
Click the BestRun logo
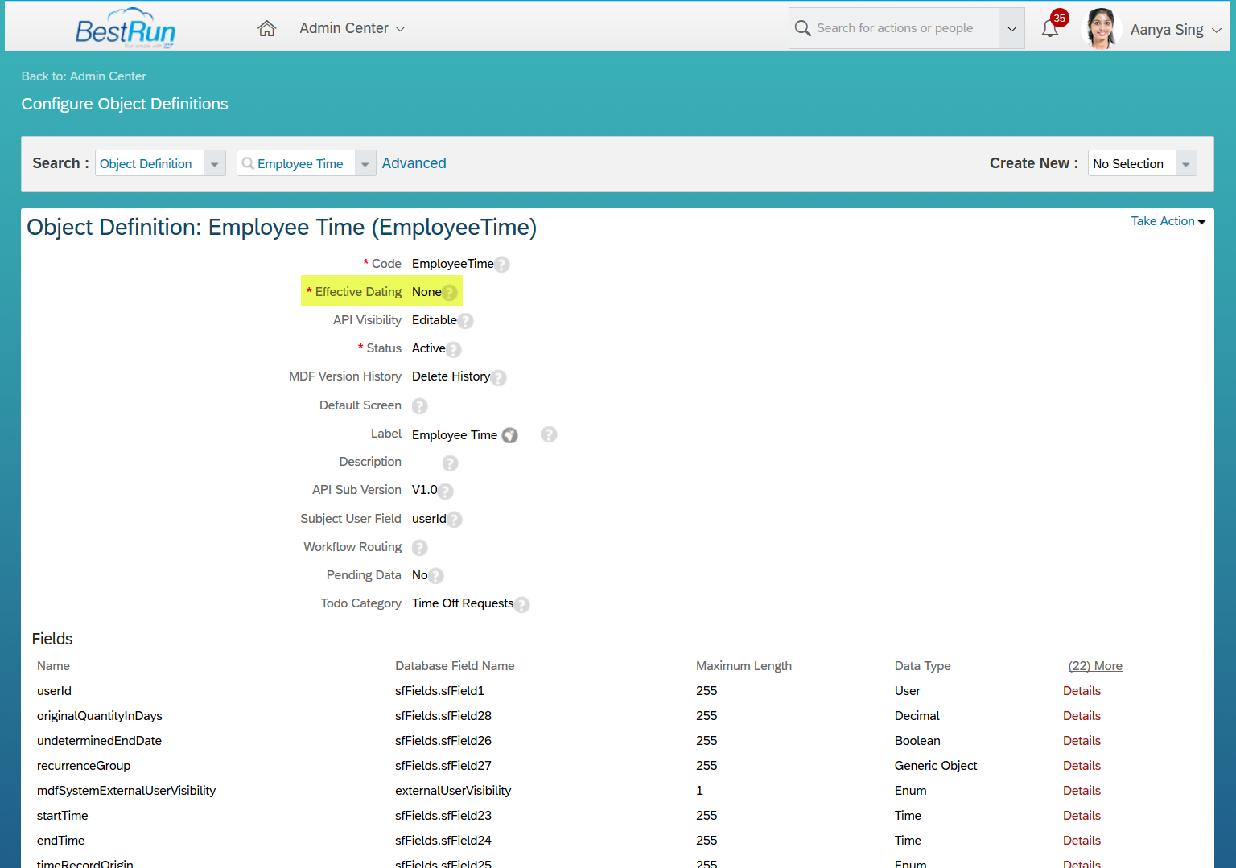126,28
